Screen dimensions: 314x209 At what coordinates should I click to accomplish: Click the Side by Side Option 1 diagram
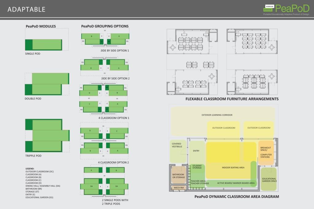click(105, 39)
